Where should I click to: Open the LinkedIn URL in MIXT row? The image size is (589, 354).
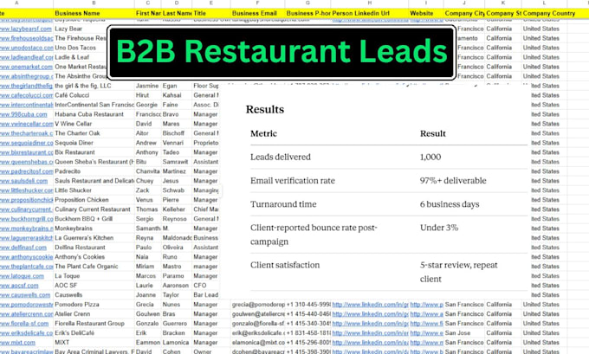click(x=371, y=343)
